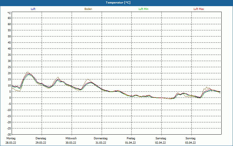
Task: Click the 20 y-axis value
Action: point(9,73)
